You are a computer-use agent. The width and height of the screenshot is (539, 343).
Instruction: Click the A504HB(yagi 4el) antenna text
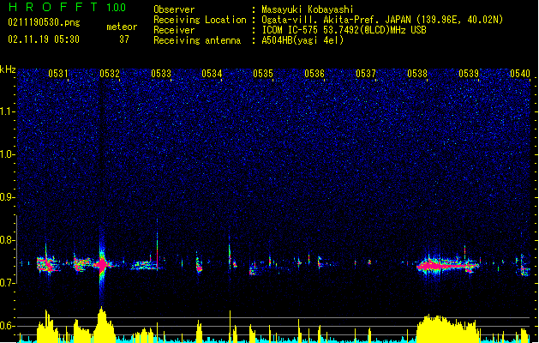(x=302, y=40)
